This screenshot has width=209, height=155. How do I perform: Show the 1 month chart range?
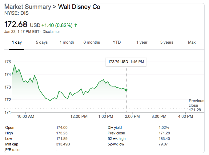(67, 42)
